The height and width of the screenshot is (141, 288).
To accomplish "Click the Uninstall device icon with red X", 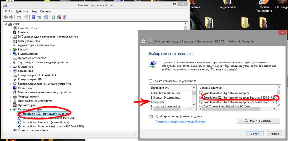I will pos(59,17).
